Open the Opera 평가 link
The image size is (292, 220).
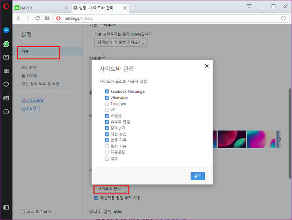point(31,108)
